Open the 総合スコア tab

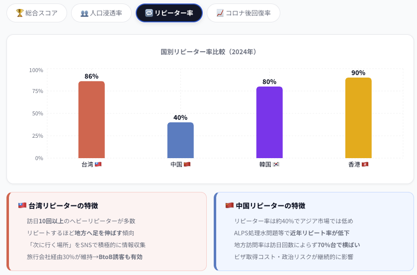pos(37,13)
